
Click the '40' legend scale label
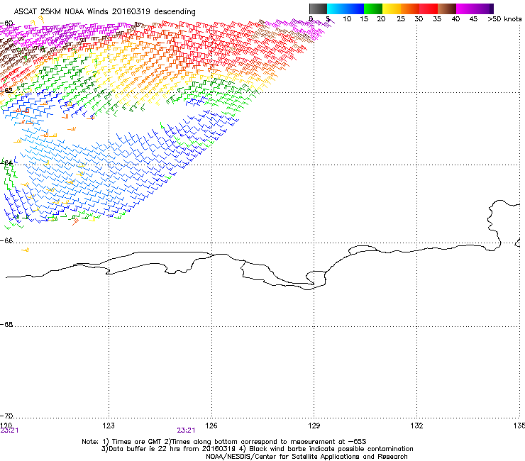coord(455,19)
